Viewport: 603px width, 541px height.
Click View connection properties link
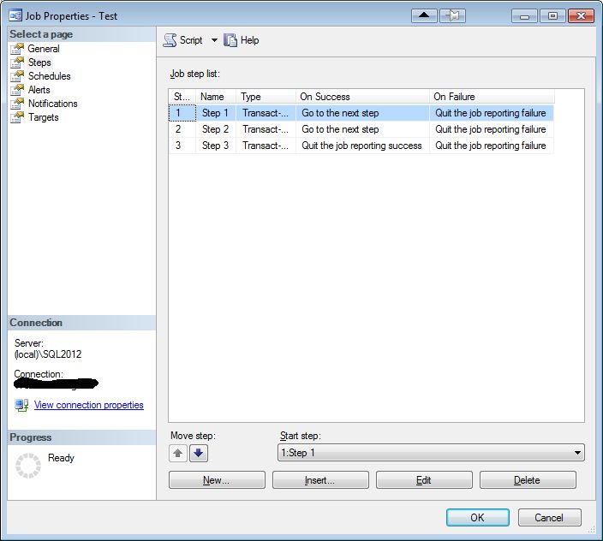click(x=89, y=405)
